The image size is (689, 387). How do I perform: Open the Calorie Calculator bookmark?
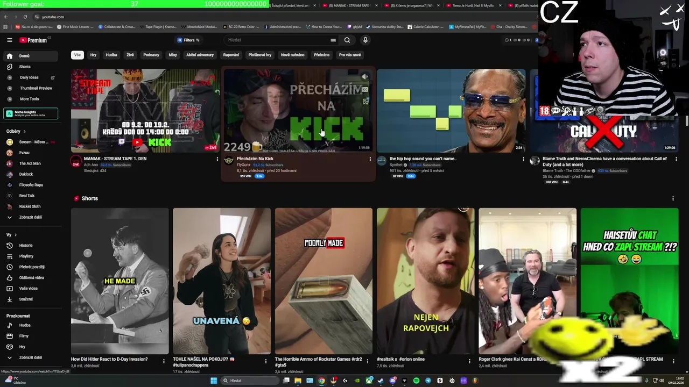pos(425,26)
